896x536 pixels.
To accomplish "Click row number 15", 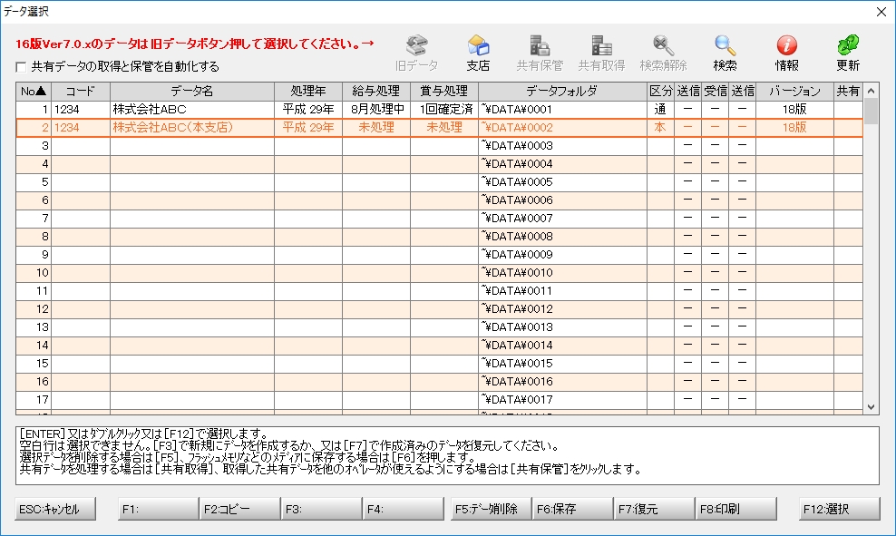I will tap(34, 363).
